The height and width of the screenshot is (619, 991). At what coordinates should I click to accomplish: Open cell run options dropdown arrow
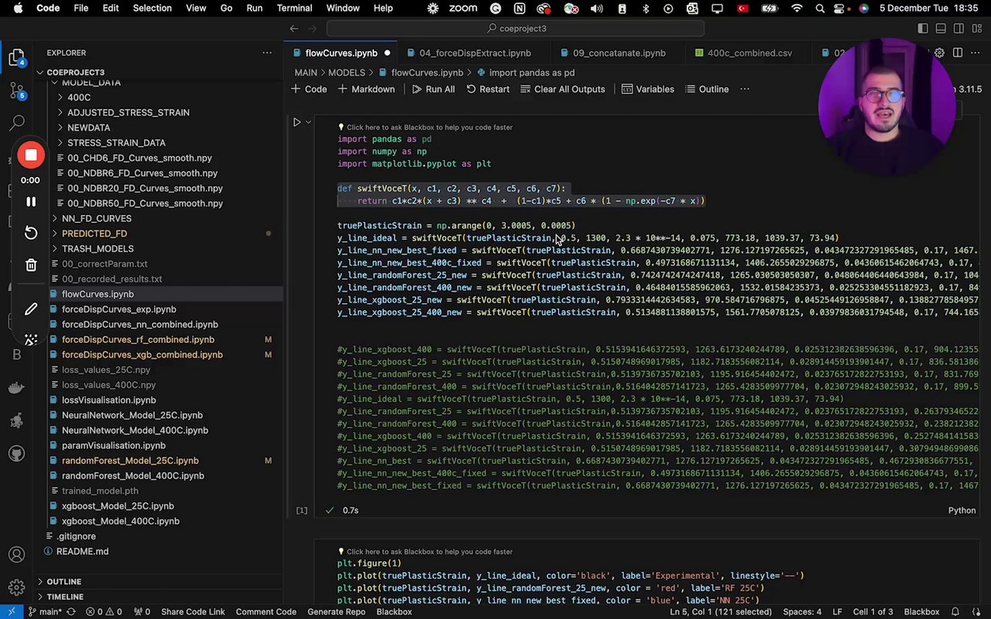click(308, 122)
